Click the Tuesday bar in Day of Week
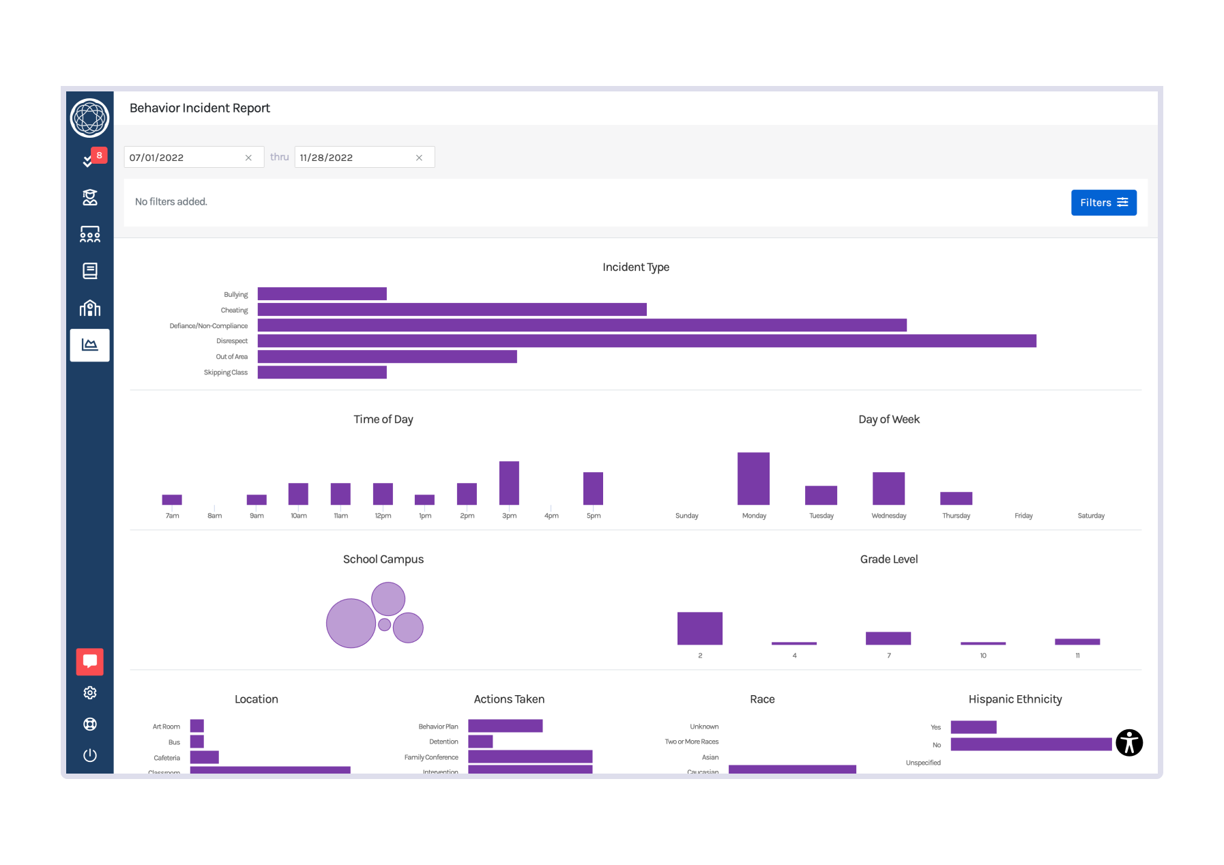This screenshot has width=1224, height=865. pyautogui.click(x=821, y=495)
